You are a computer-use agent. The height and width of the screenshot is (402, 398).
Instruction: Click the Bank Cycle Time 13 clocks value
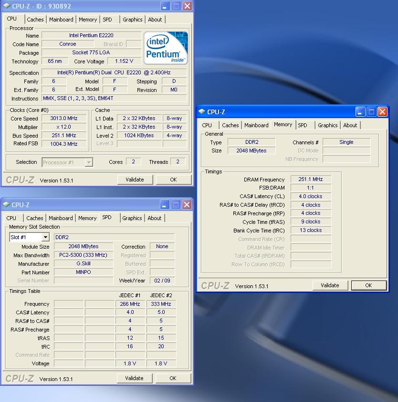(311, 230)
